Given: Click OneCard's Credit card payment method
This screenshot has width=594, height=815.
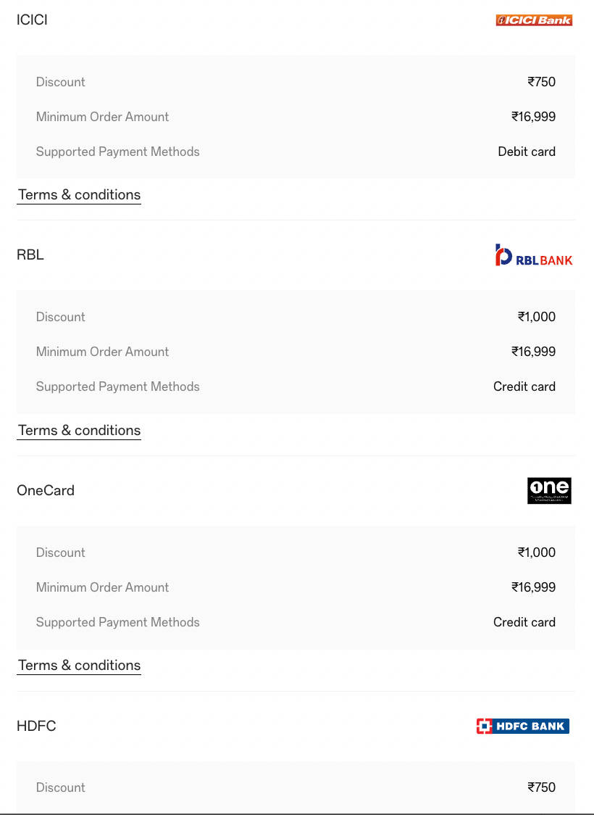Looking at the screenshot, I should click(x=524, y=622).
